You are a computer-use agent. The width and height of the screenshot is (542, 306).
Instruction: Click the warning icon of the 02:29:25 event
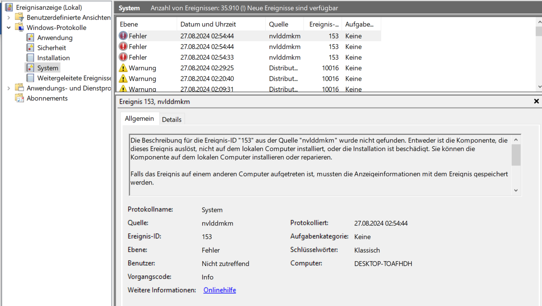click(x=123, y=68)
